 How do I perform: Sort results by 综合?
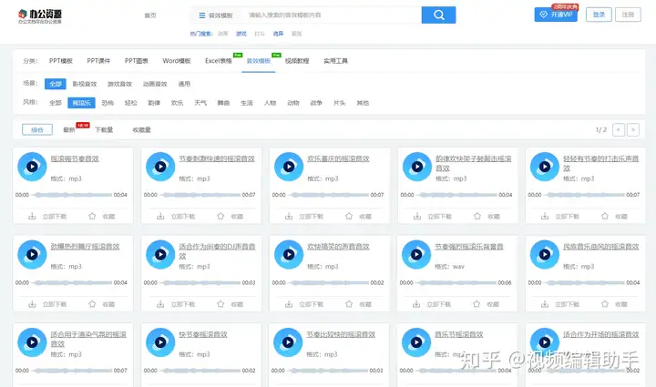pos(37,130)
